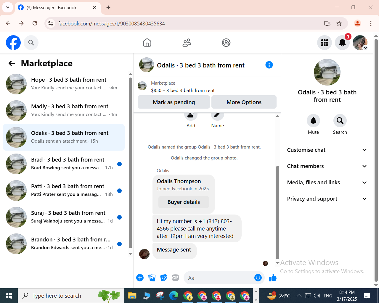Open the Windows notification center

(x=367, y=296)
